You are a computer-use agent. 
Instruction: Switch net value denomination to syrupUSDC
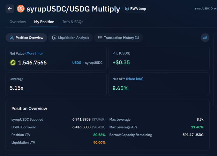(94, 63)
